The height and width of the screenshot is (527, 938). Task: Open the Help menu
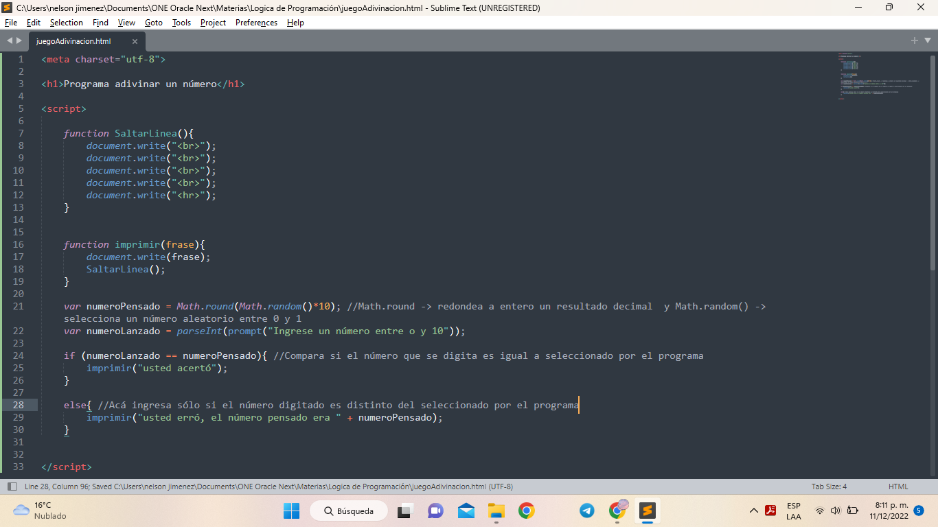tap(295, 23)
